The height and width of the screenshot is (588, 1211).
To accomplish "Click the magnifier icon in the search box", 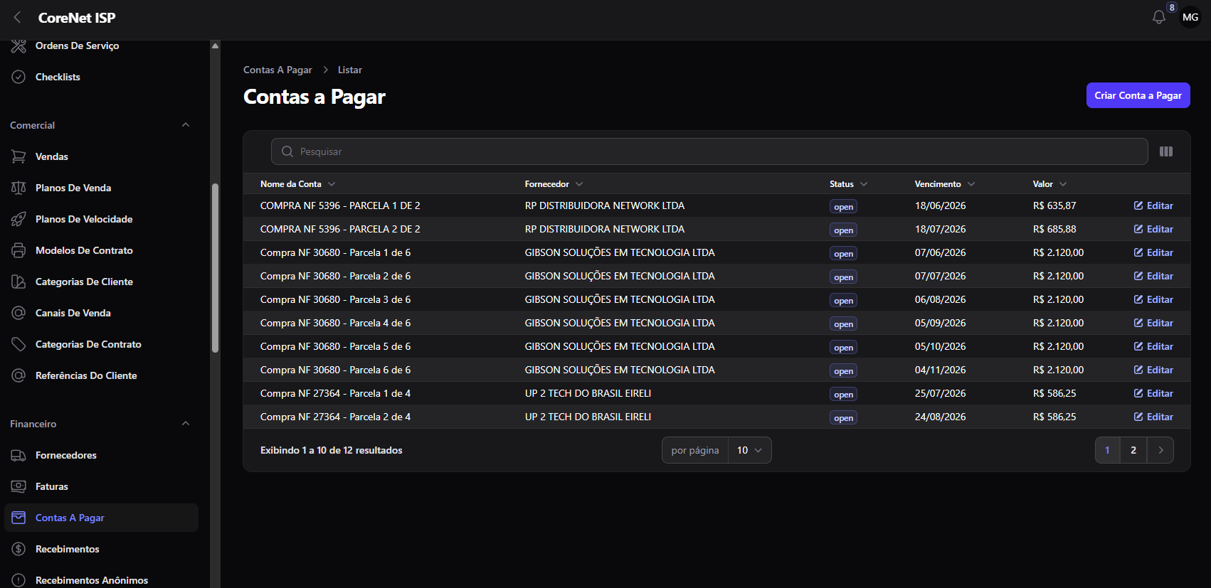I will [x=287, y=151].
